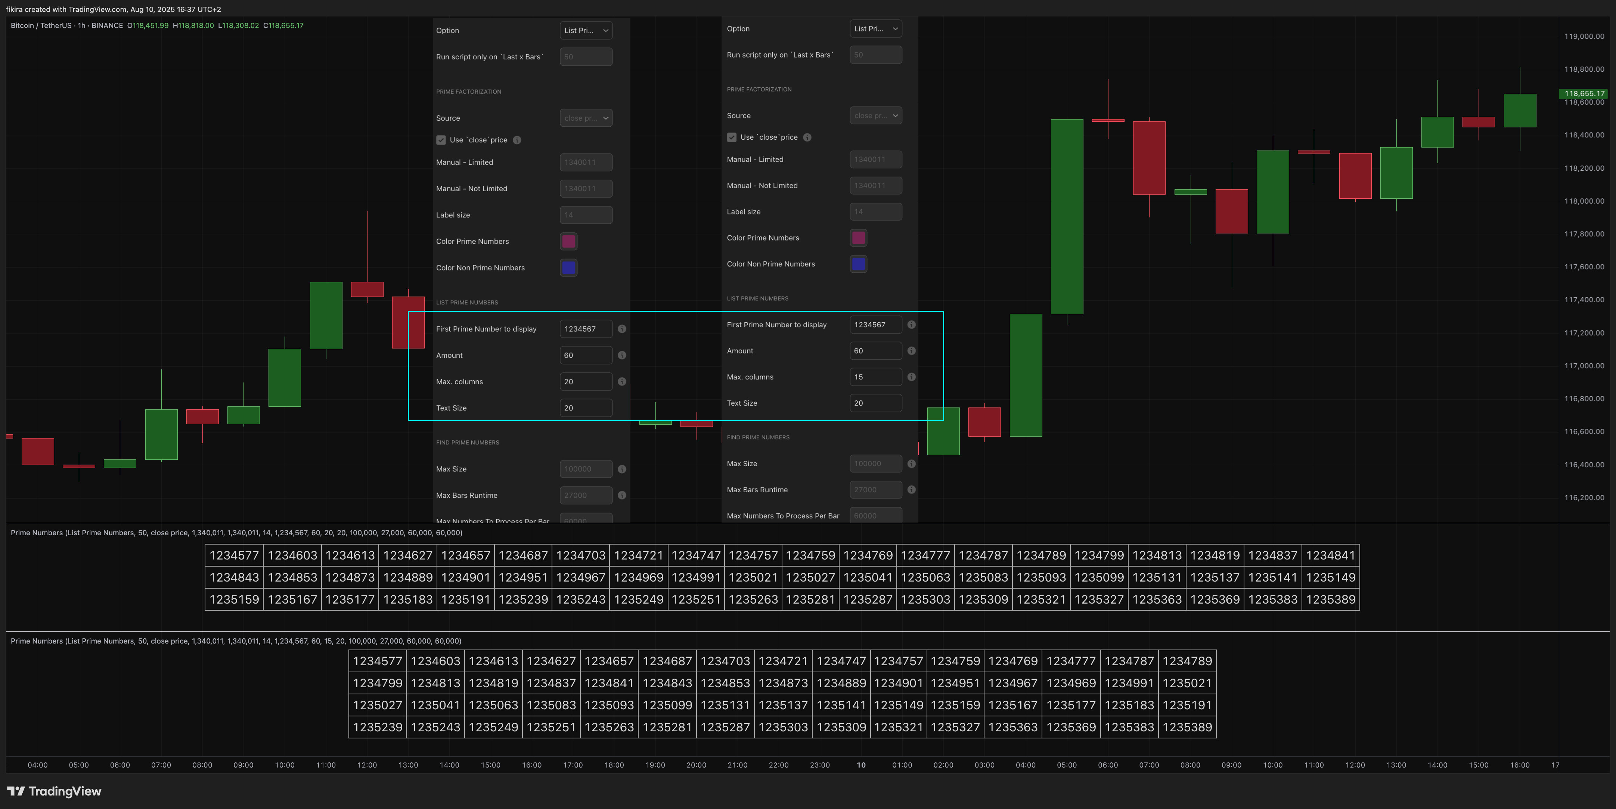The image size is (1616, 809).
Task: Open the Source dropdown in right settings panel
Action: point(876,115)
